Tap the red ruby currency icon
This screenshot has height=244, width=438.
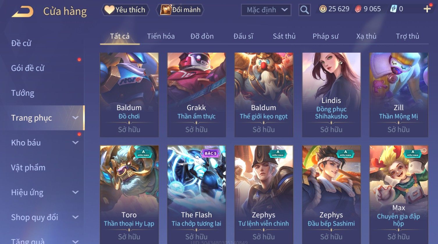pyautogui.click(x=358, y=9)
